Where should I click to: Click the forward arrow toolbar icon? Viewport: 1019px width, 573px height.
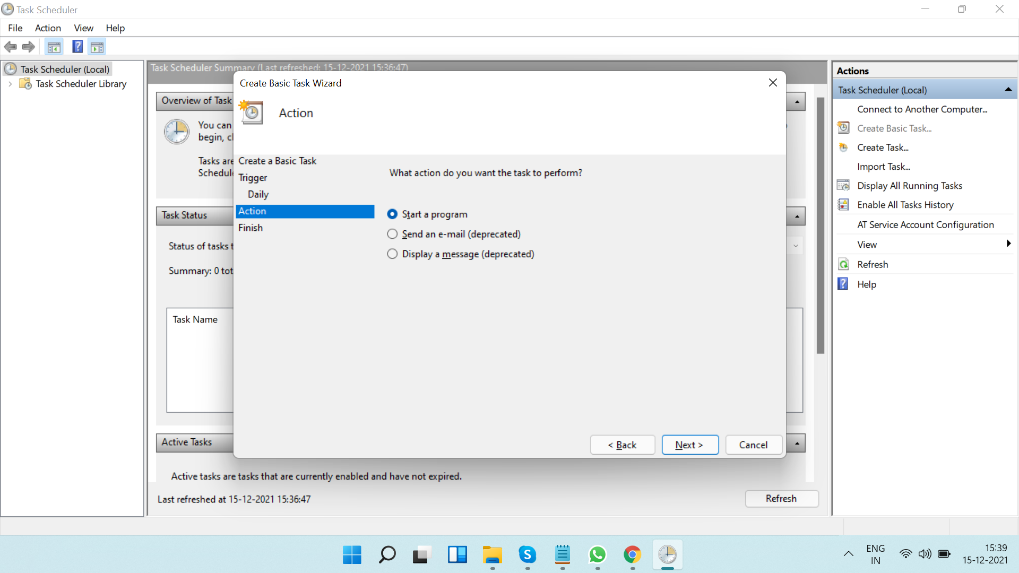(29, 47)
